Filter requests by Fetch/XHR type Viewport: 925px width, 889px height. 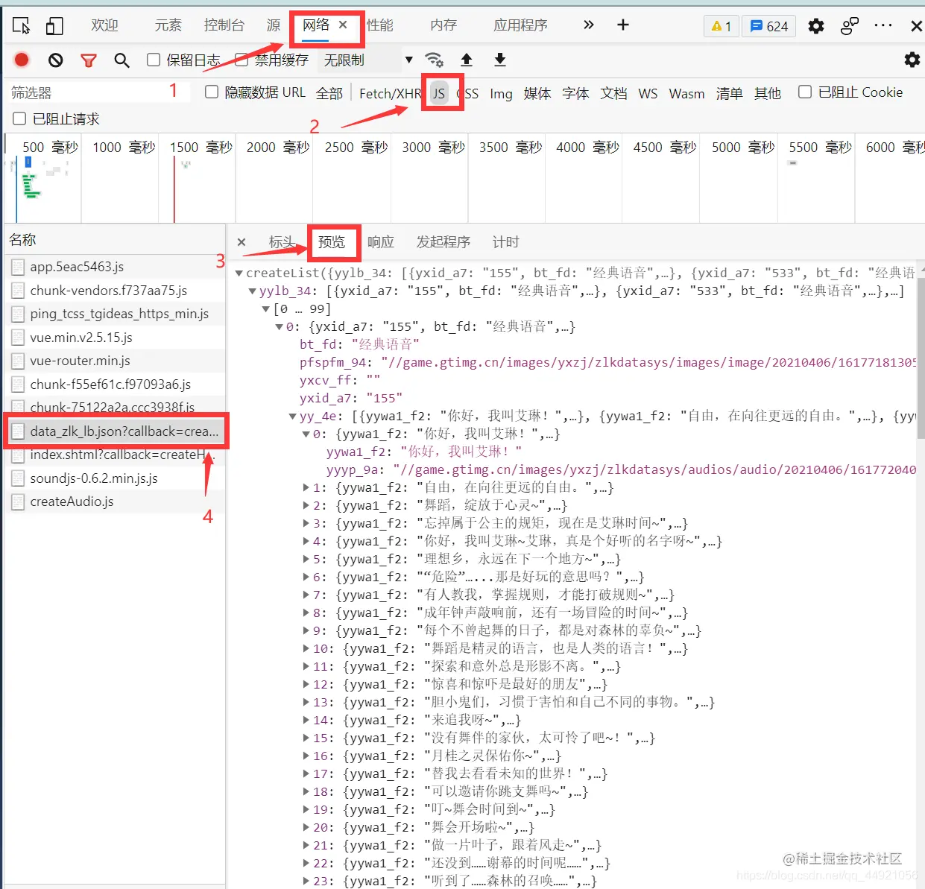click(390, 93)
